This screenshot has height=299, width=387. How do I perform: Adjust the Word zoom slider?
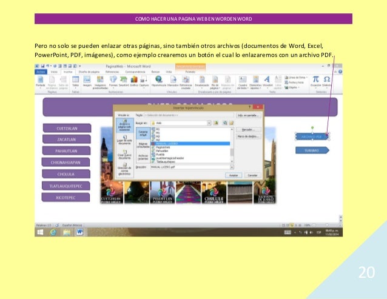click(x=327, y=225)
